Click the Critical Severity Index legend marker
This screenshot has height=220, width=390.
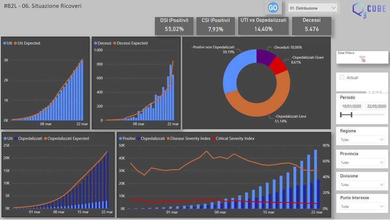tap(214, 139)
